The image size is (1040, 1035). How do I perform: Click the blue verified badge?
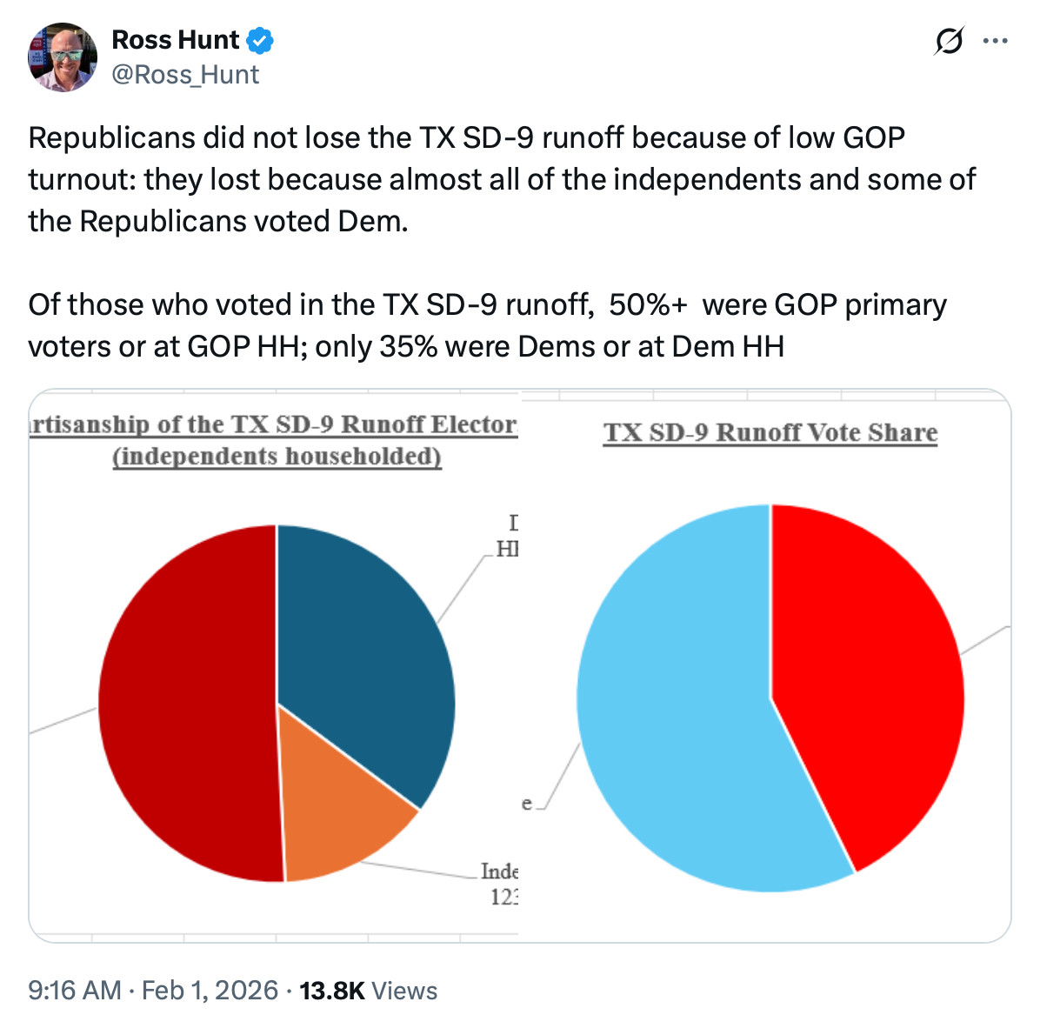click(259, 40)
